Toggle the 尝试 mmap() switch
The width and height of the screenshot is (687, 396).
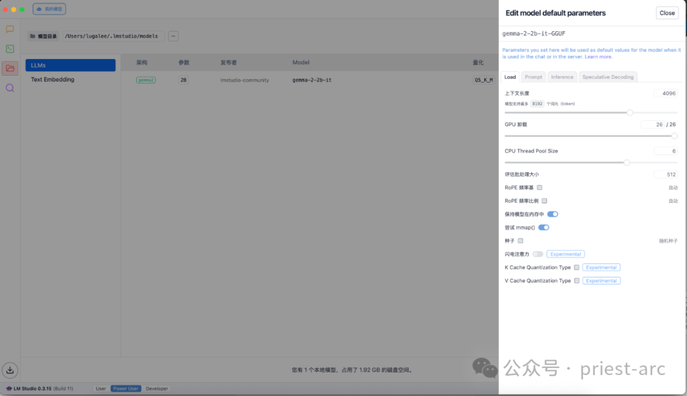[543, 228]
